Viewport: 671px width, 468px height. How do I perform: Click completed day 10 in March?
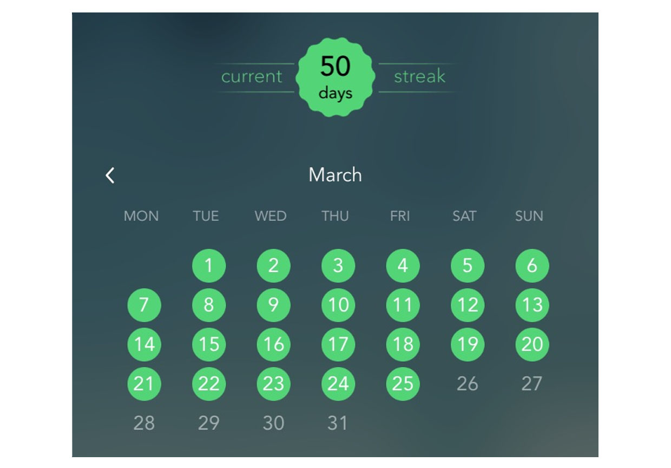[x=338, y=305]
